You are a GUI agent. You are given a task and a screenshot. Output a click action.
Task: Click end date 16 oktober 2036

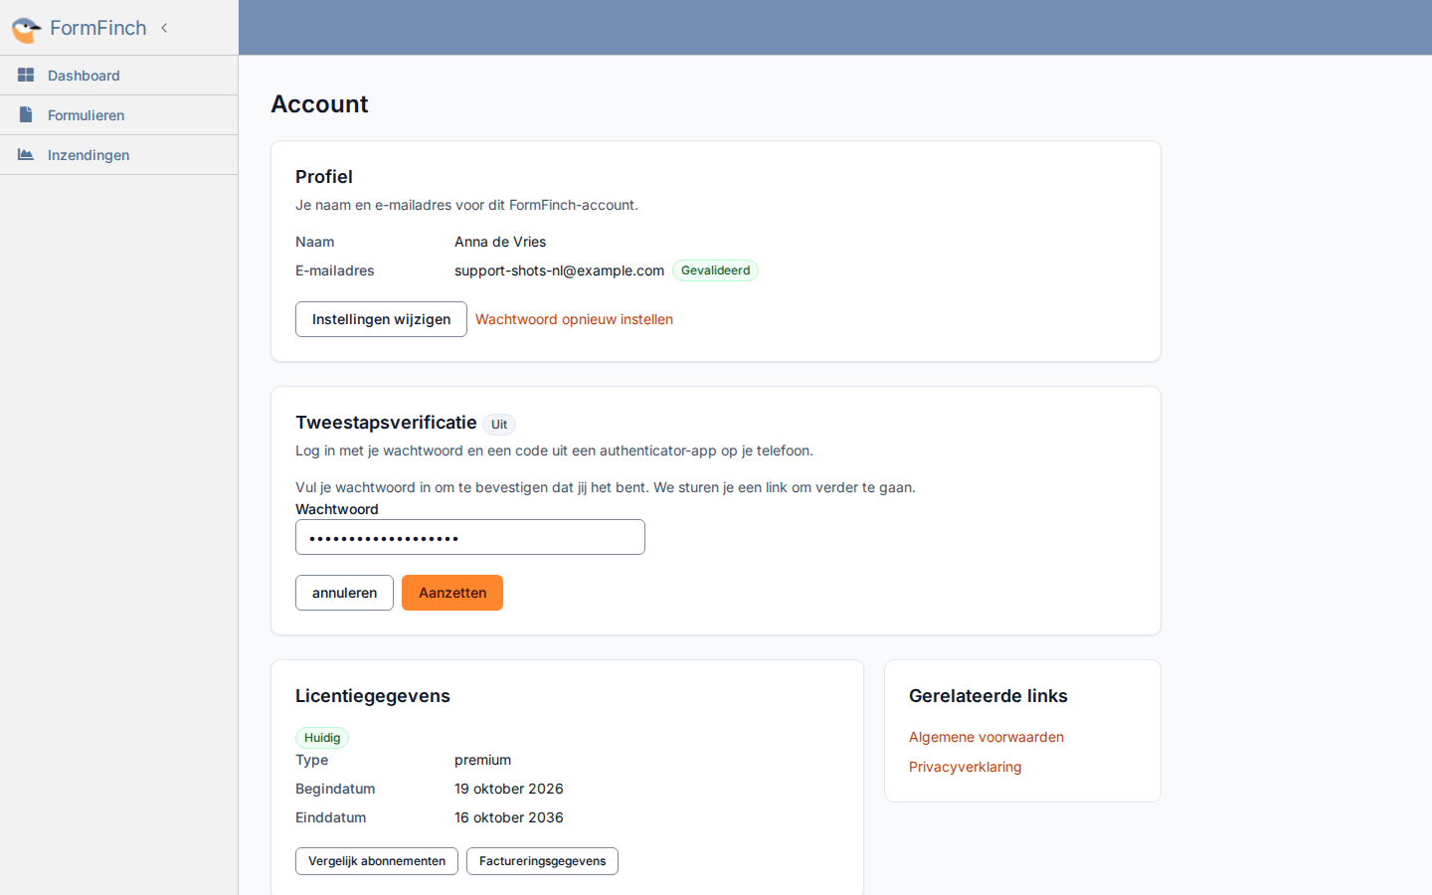pyautogui.click(x=508, y=817)
